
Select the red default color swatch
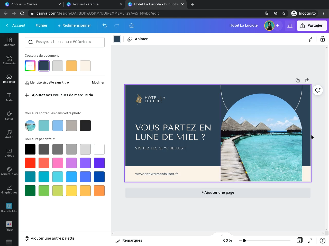(30, 163)
